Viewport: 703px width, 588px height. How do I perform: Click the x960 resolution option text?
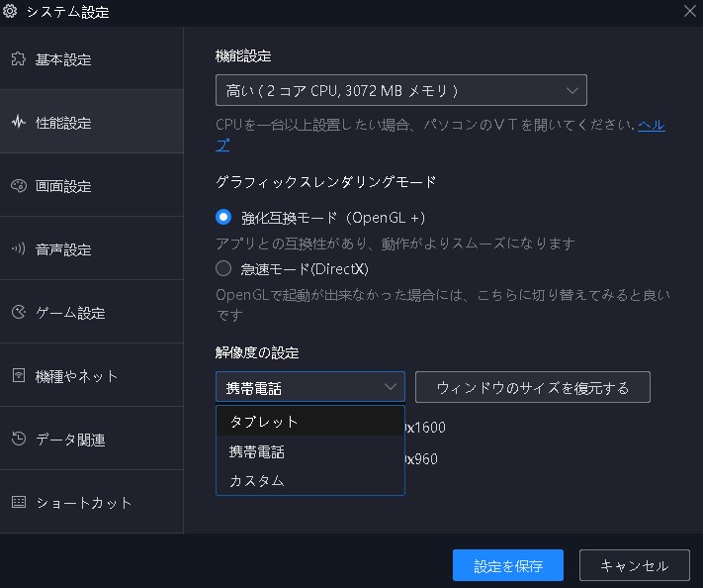(421, 458)
